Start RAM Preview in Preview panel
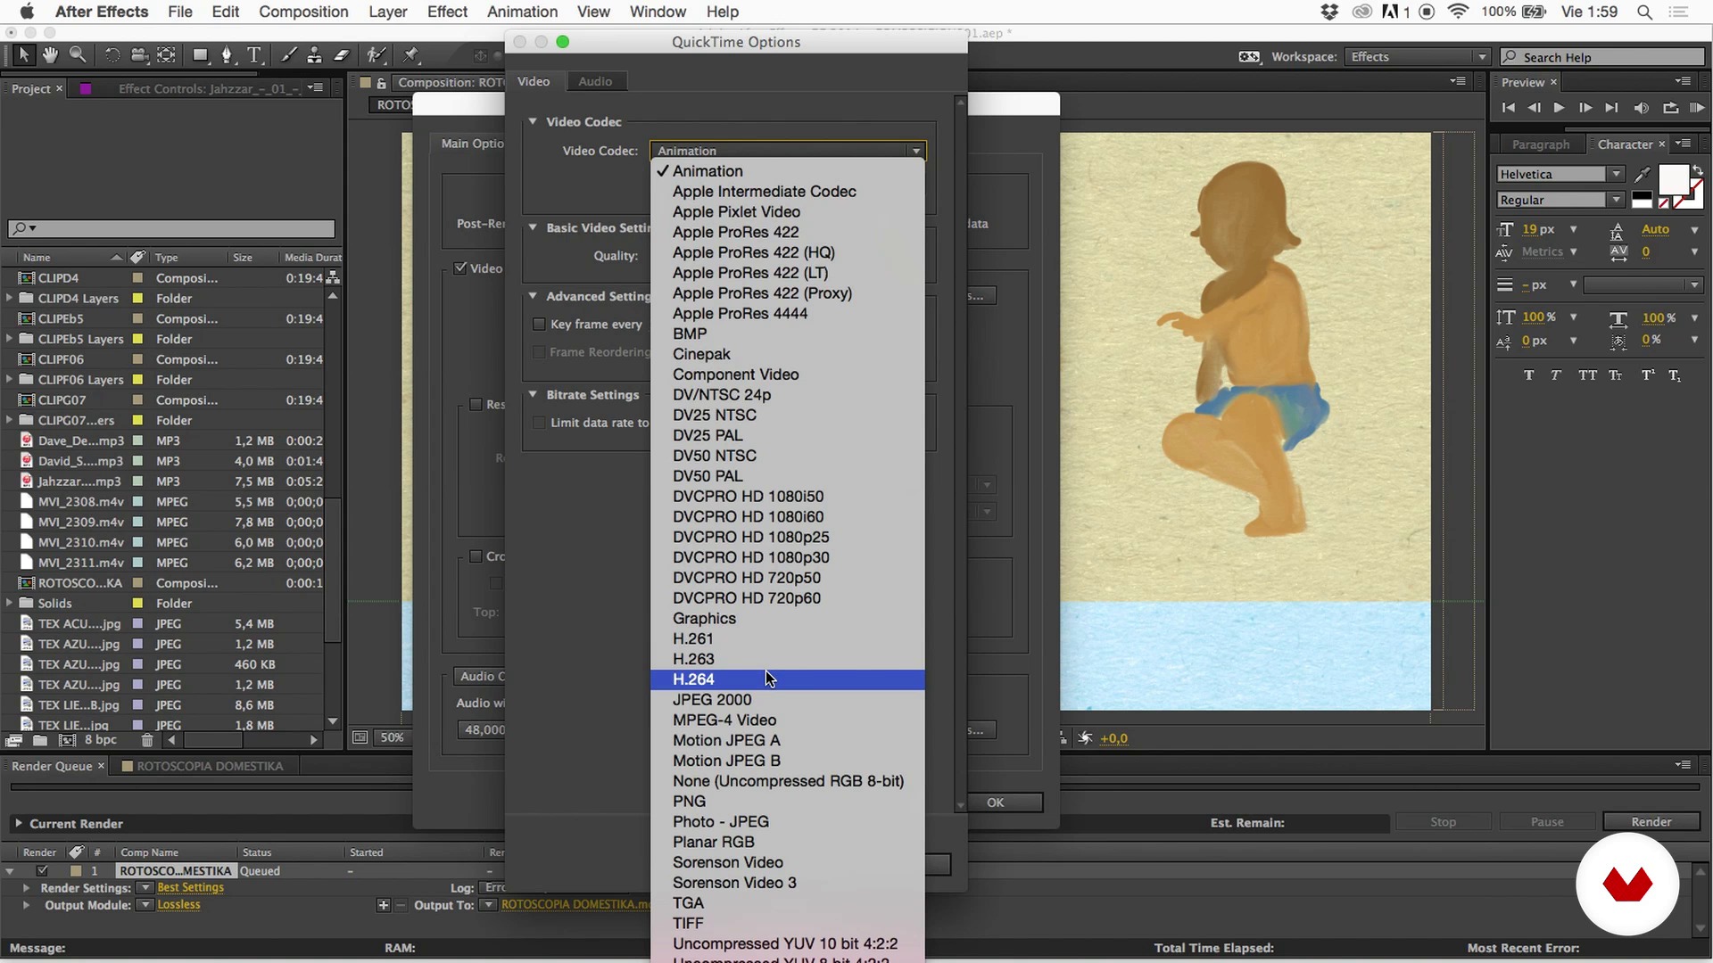The width and height of the screenshot is (1713, 963). pos(1697,108)
